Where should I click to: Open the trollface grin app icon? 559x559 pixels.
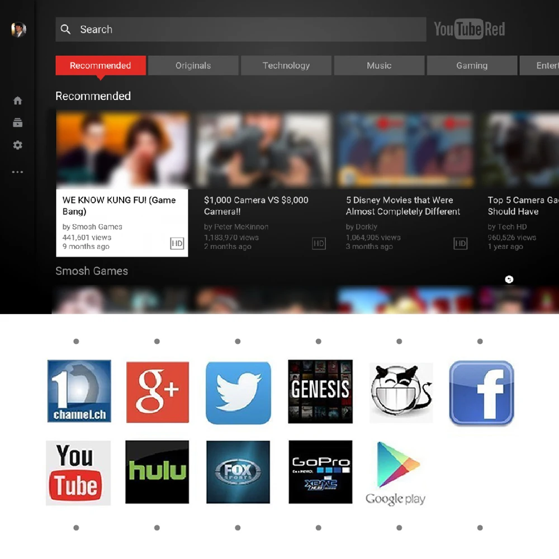click(401, 392)
